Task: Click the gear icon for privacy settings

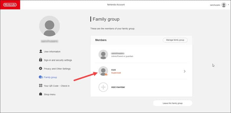Action: pyautogui.click(x=41, y=68)
